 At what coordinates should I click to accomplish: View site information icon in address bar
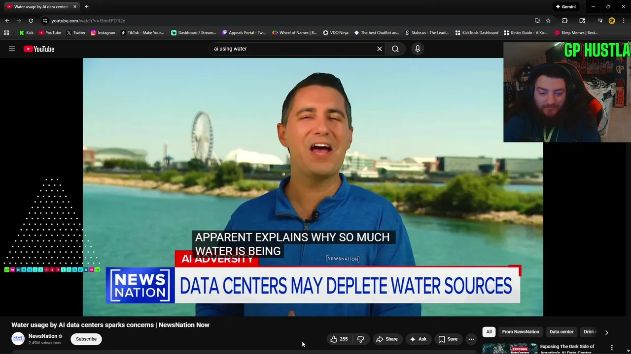[x=45, y=21]
